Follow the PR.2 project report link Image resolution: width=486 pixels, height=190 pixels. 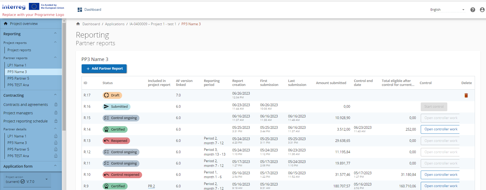click(x=151, y=186)
